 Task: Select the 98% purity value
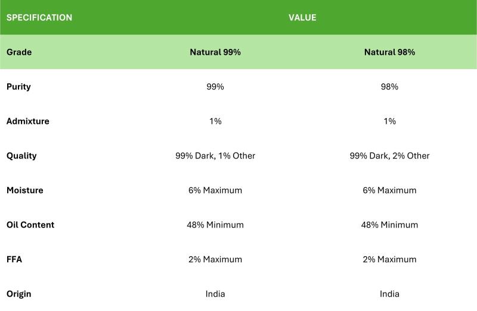tap(389, 86)
